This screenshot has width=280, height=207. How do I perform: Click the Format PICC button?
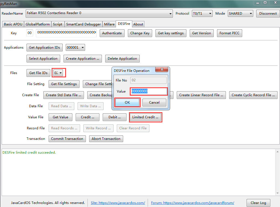tap(229, 33)
